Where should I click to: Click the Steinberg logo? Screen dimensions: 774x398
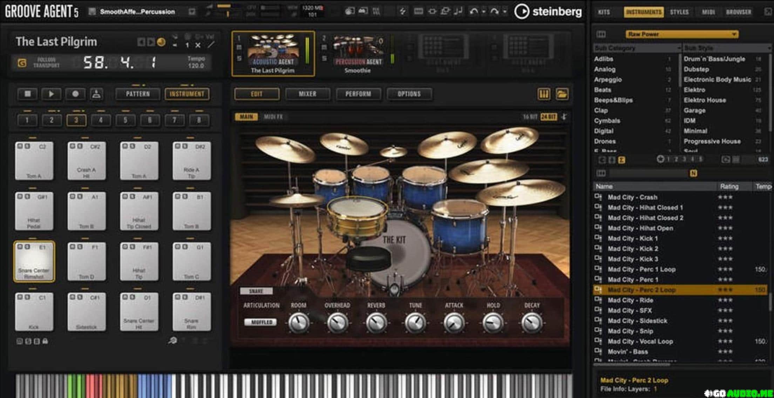tap(548, 12)
